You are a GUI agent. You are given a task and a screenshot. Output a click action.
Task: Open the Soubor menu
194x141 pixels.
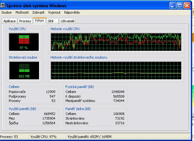tap(7, 12)
